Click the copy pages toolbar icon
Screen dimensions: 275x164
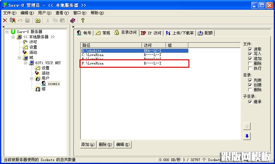point(55,20)
